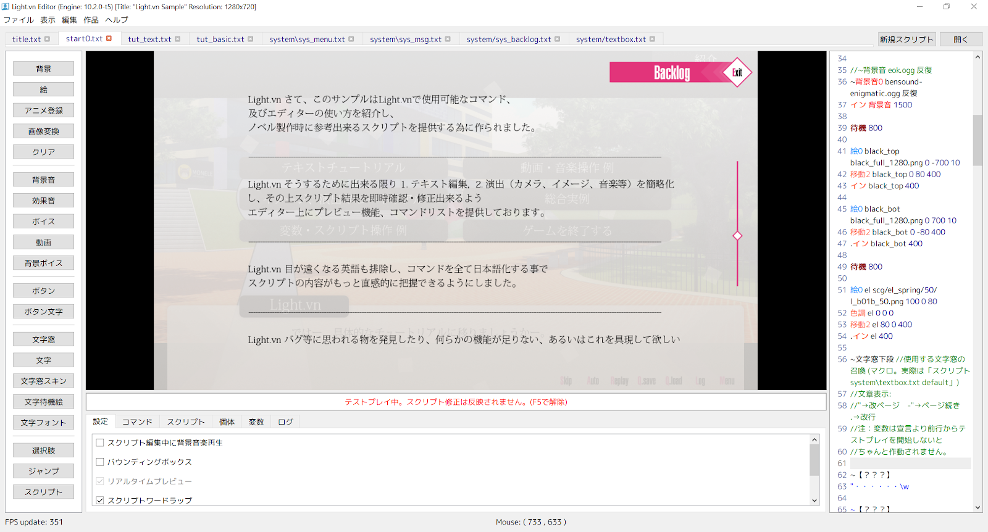
Task: Open the ファイル menu
Action: tap(19, 20)
